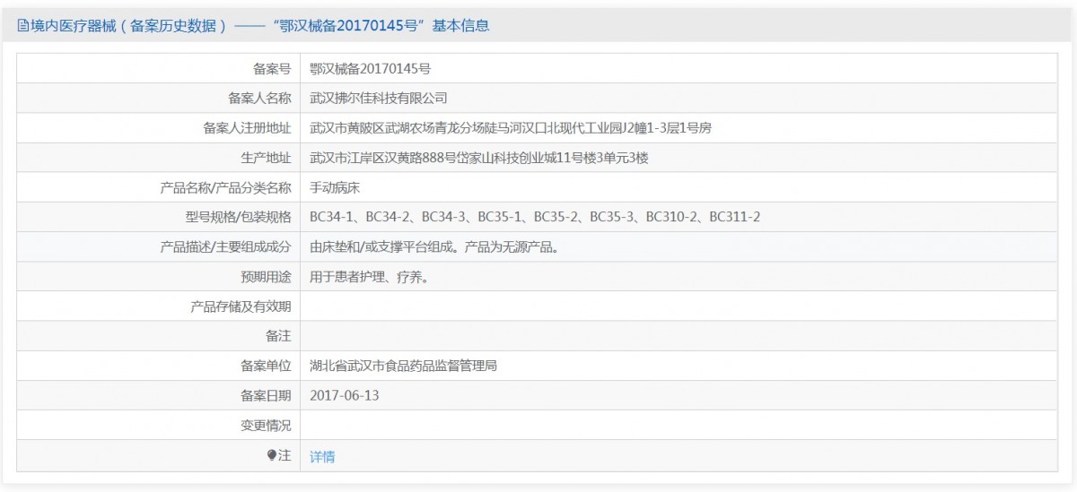Select the filing date 2017-06-13

[x=345, y=395]
